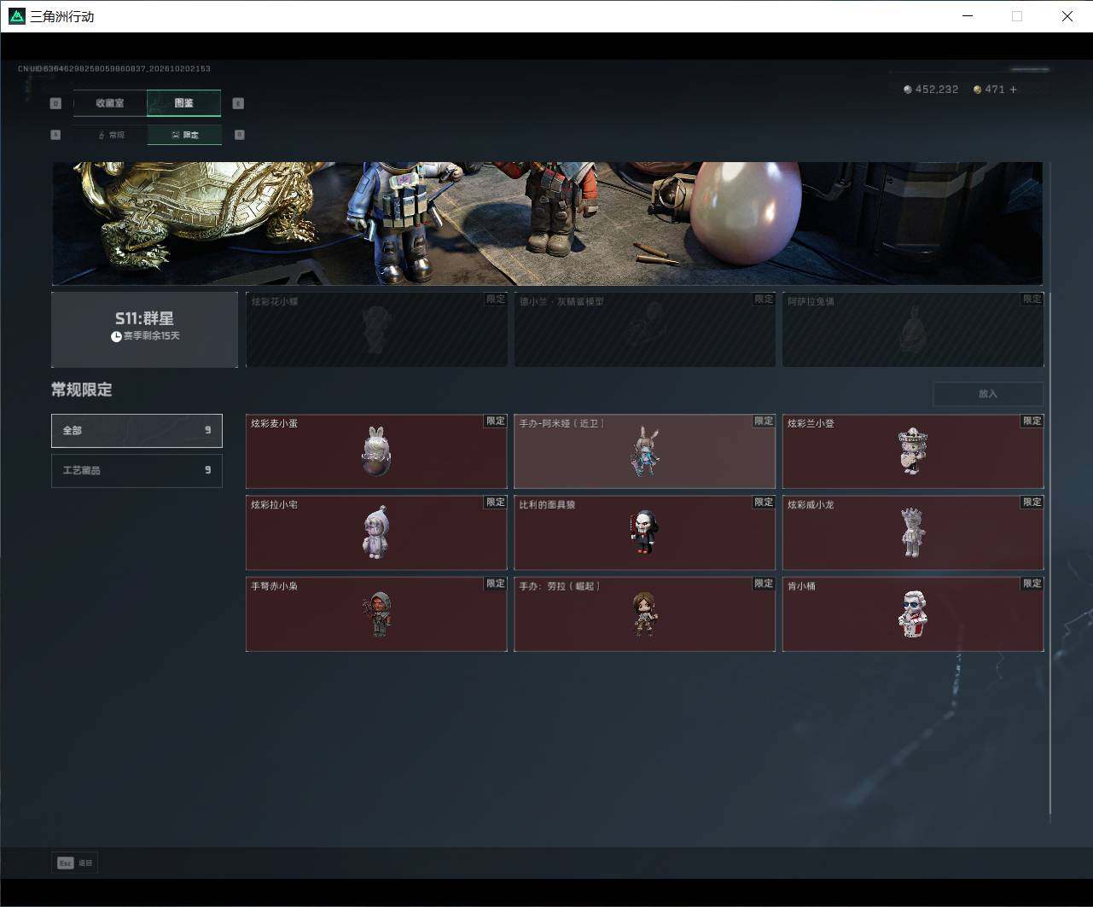
Task: Filter by 工艺藏品 category
Action: [x=137, y=470]
